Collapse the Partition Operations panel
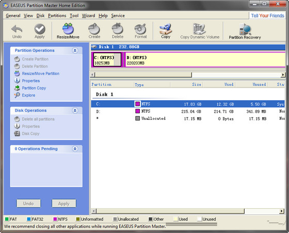 click(x=75, y=50)
